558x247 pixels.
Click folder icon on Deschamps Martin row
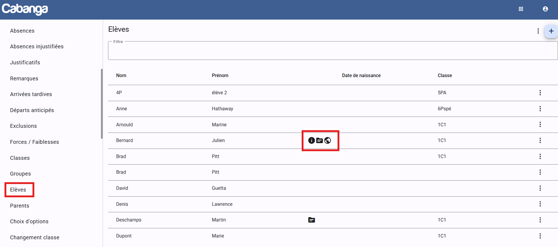coord(311,220)
